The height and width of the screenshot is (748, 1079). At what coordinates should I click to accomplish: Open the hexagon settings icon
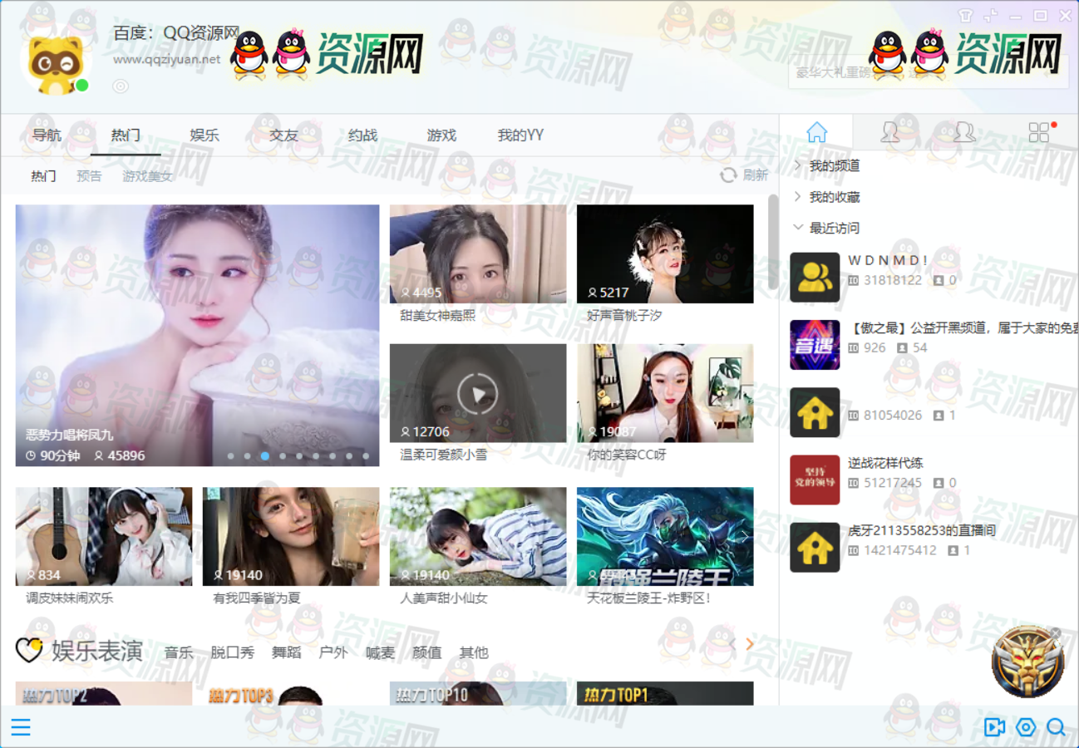tap(1026, 727)
